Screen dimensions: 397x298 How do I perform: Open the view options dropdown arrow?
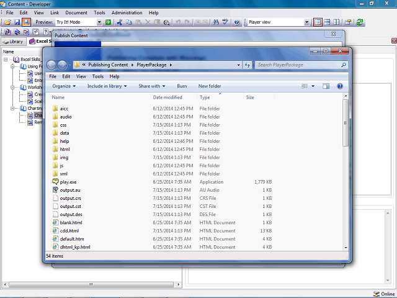[x=313, y=86]
